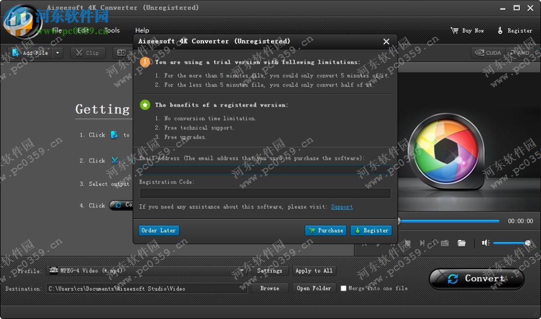The height and width of the screenshot is (319, 541).
Task: Mute audio using the speaker icon
Action: pyautogui.click(x=485, y=243)
